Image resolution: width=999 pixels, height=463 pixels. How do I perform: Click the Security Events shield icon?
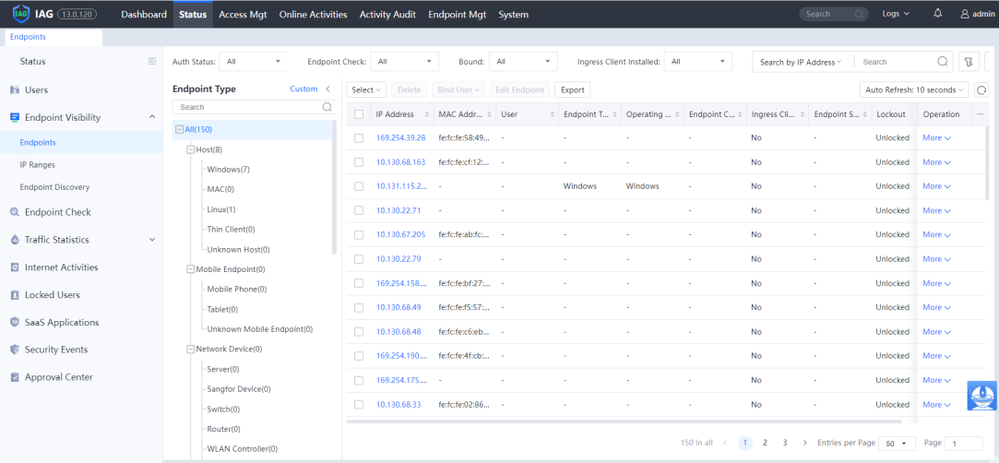[x=15, y=350]
